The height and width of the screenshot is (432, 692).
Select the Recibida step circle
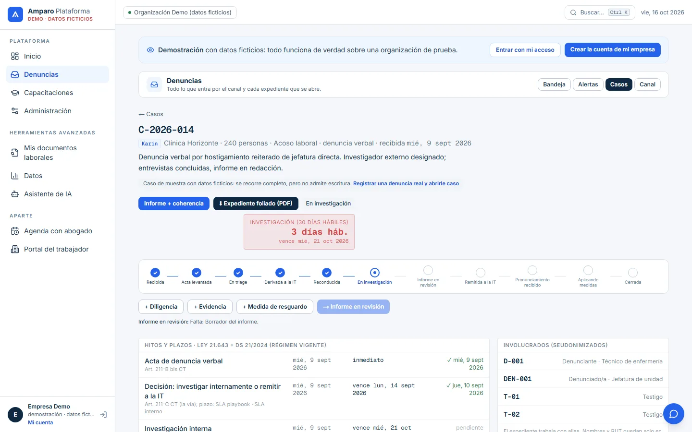[x=155, y=273]
